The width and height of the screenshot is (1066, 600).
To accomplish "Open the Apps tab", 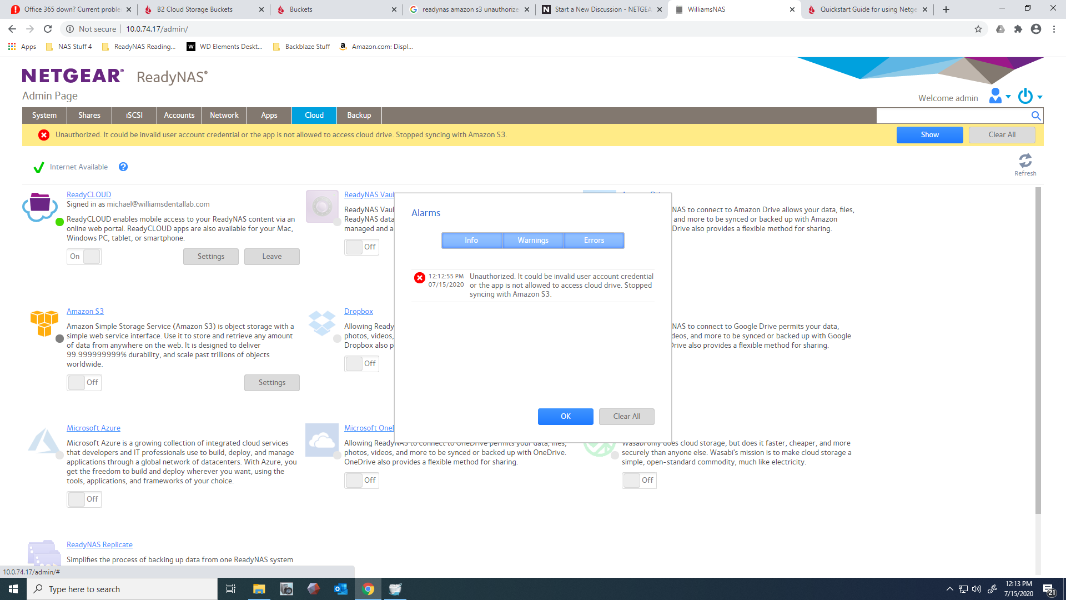I will point(269,116).
